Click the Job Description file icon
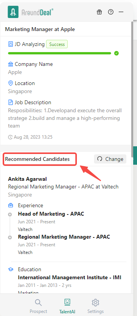137x316 pixels. (10, 102)
